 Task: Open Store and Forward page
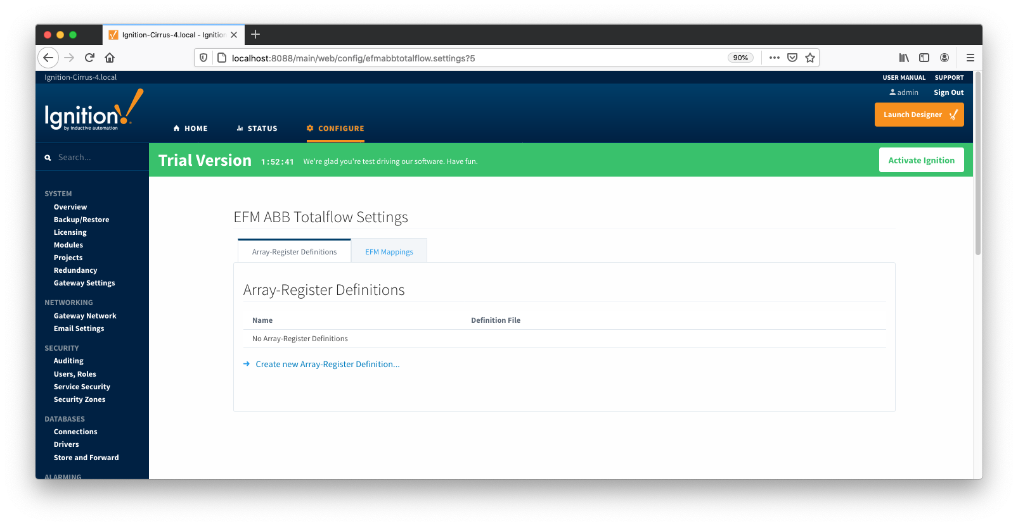(x=86, y=458)
